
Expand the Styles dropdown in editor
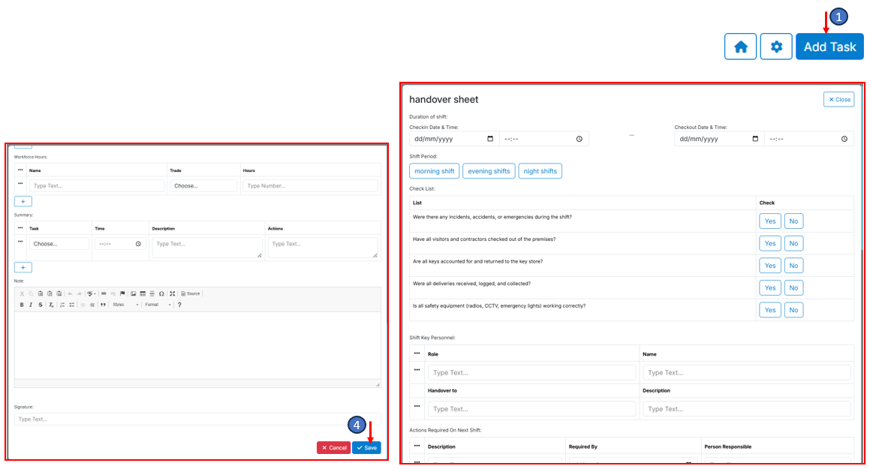(x=125, y=305)
